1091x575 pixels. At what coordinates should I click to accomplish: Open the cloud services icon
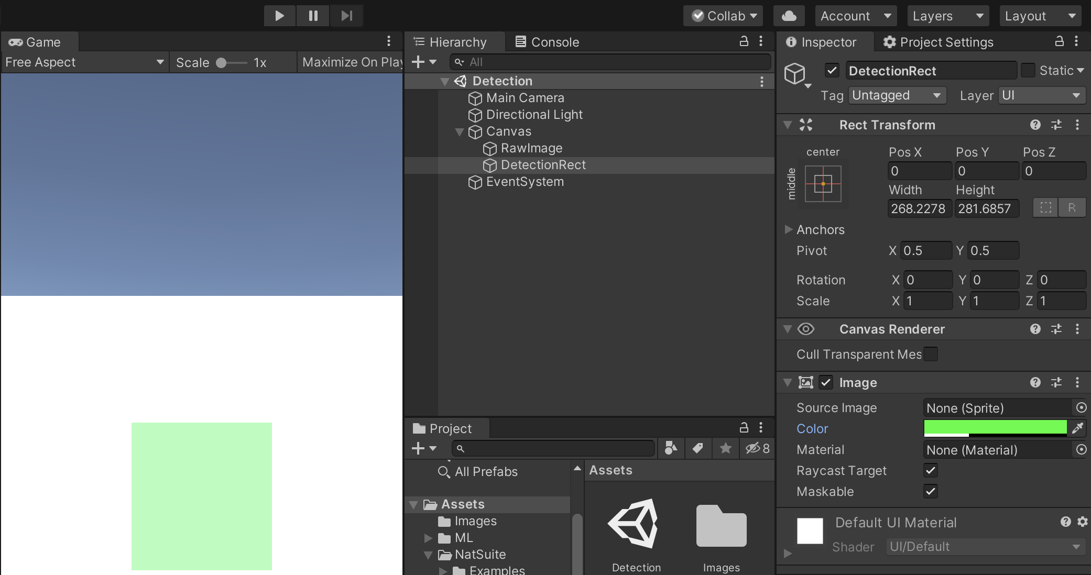tap(789, 16)
